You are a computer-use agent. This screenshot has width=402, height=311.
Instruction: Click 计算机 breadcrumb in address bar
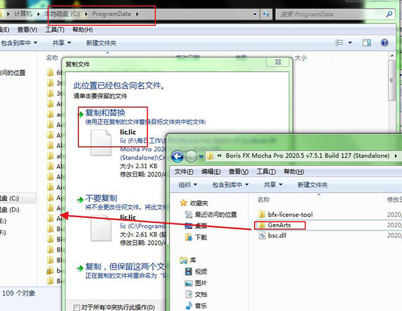tap(23, 14)
